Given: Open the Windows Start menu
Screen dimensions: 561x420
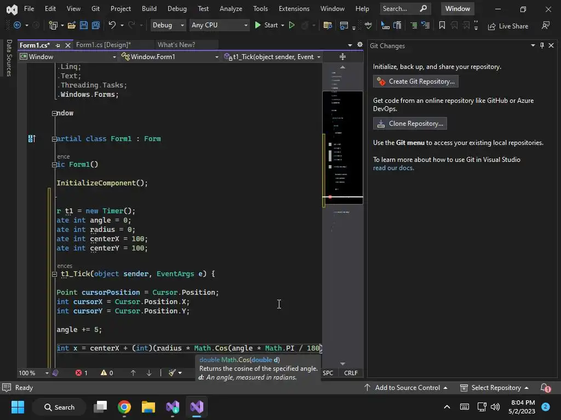Looking at the screenshot, I should [18, 407].
